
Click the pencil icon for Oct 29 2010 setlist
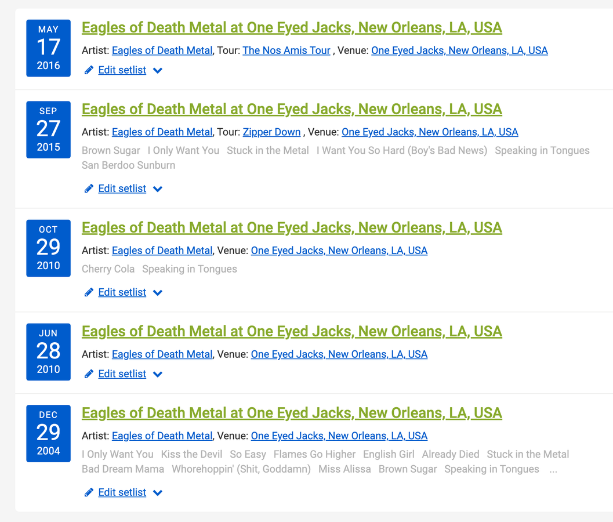(89, 292)
